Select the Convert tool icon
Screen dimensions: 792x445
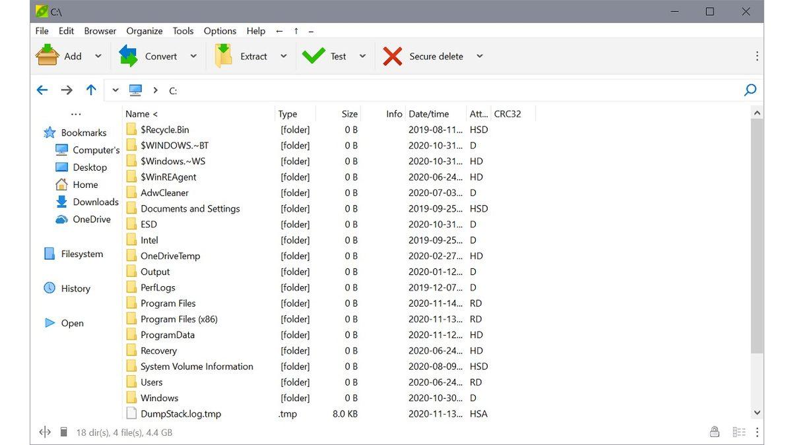click(x=129, y=56)
